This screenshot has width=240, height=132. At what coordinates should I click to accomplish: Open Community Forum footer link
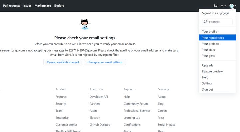click(136, 104)
